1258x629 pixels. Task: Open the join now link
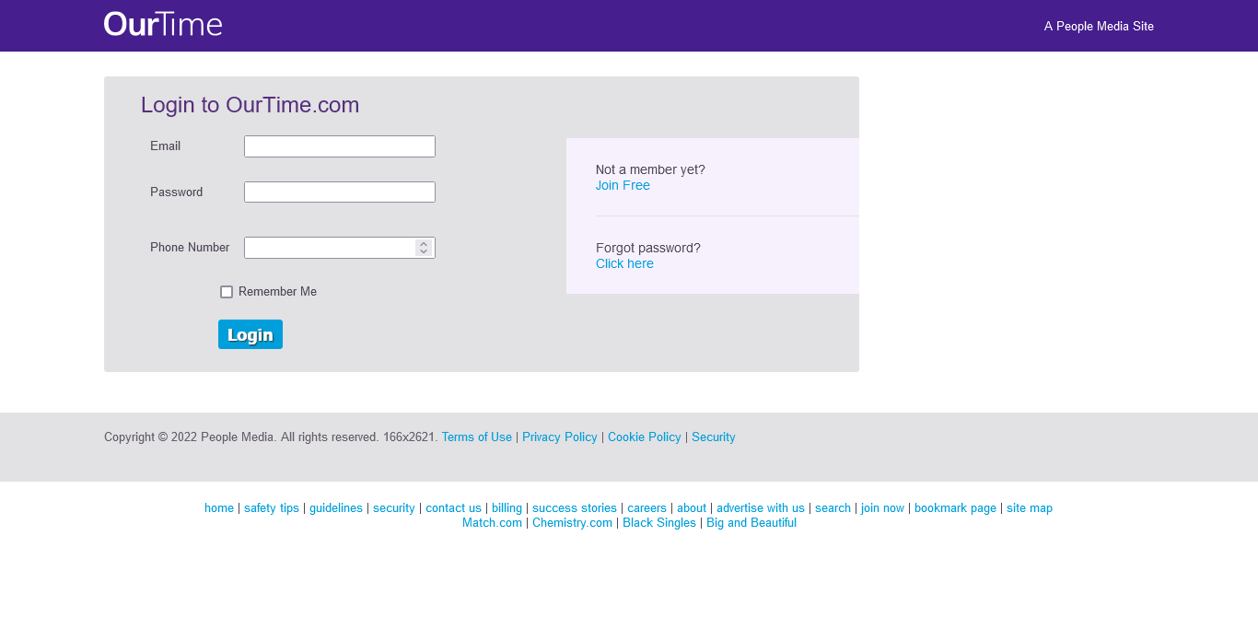click(882, 508)
